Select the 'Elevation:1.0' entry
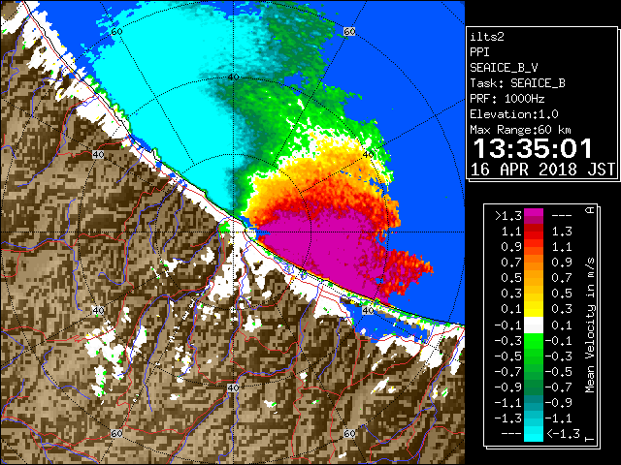 point(514,114)
